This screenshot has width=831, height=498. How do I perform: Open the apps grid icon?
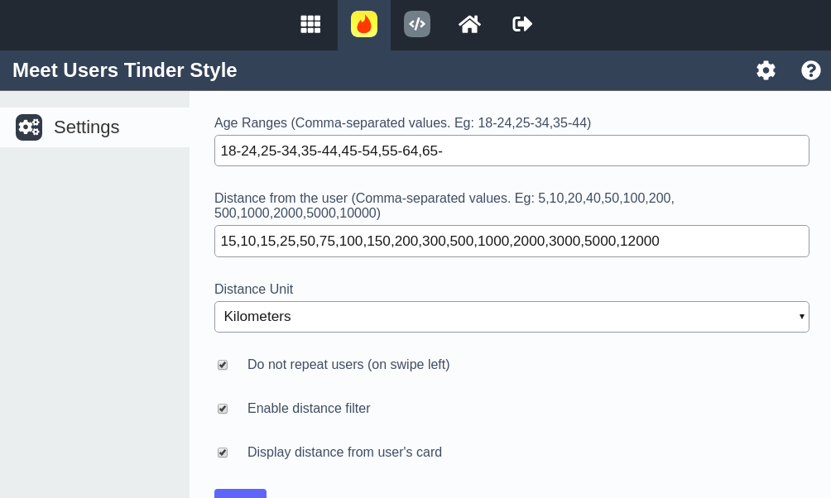coord(310,24)
